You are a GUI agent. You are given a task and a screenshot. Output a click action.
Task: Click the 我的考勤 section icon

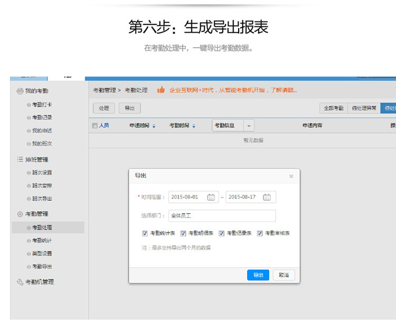coord(20,91)
